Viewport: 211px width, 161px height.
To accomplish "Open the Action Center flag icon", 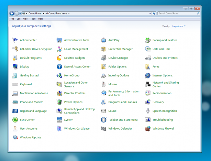I will (15, 40).
